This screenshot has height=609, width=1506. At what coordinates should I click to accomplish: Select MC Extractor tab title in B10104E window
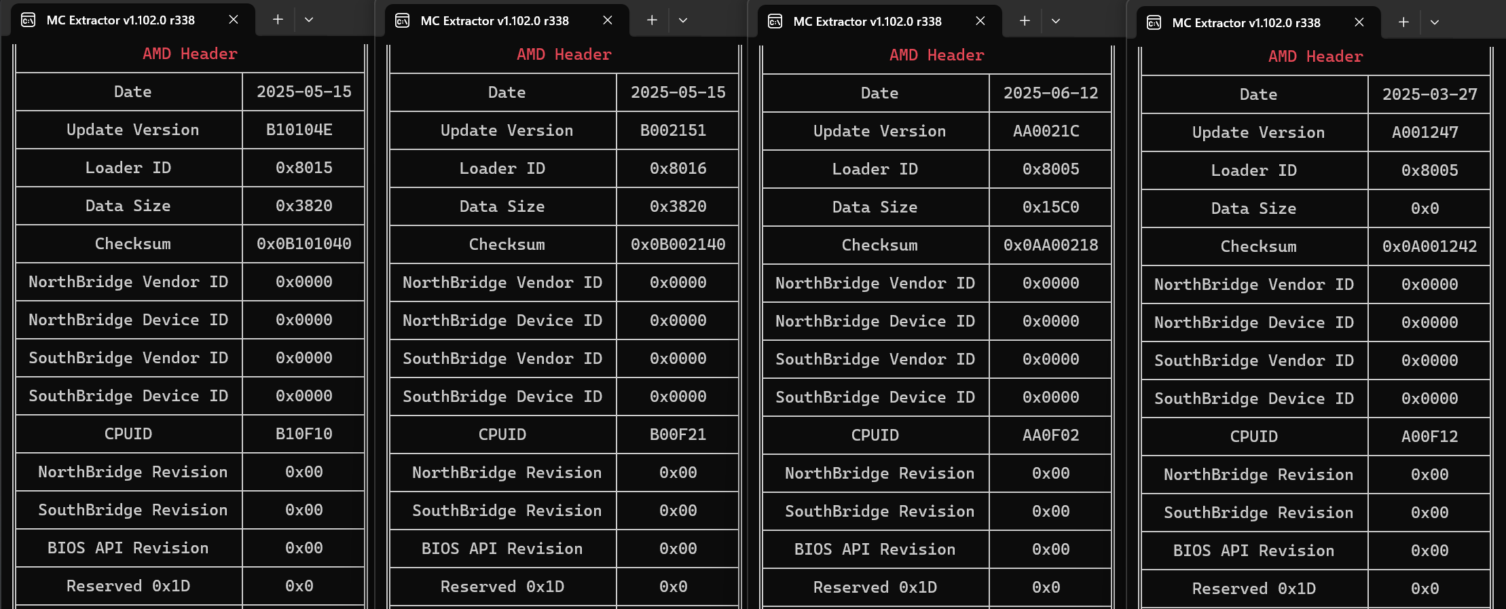point(121,20)
